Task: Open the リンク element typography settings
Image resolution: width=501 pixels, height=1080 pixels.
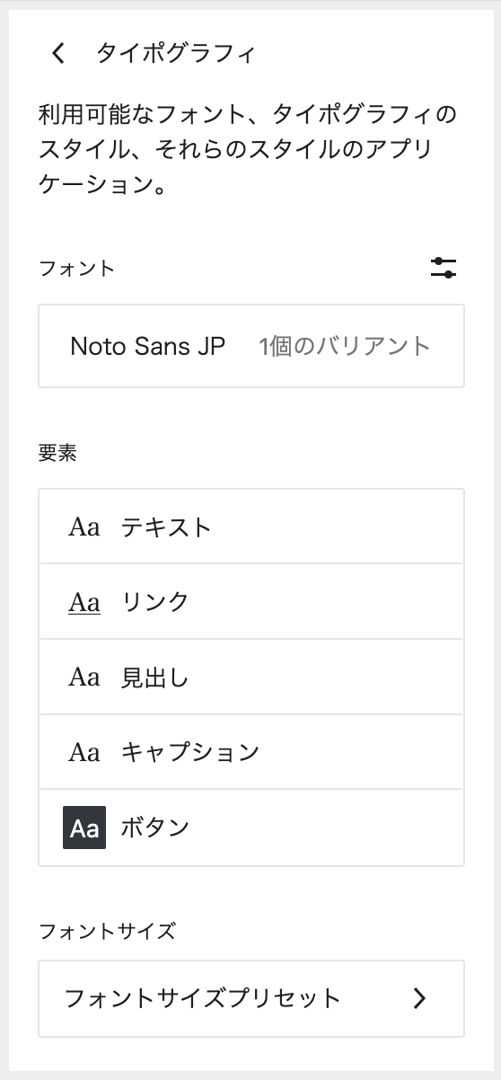Action: click(x=251, y=602)
